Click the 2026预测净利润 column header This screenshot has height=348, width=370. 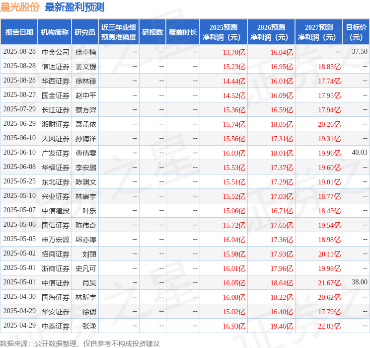271,32
